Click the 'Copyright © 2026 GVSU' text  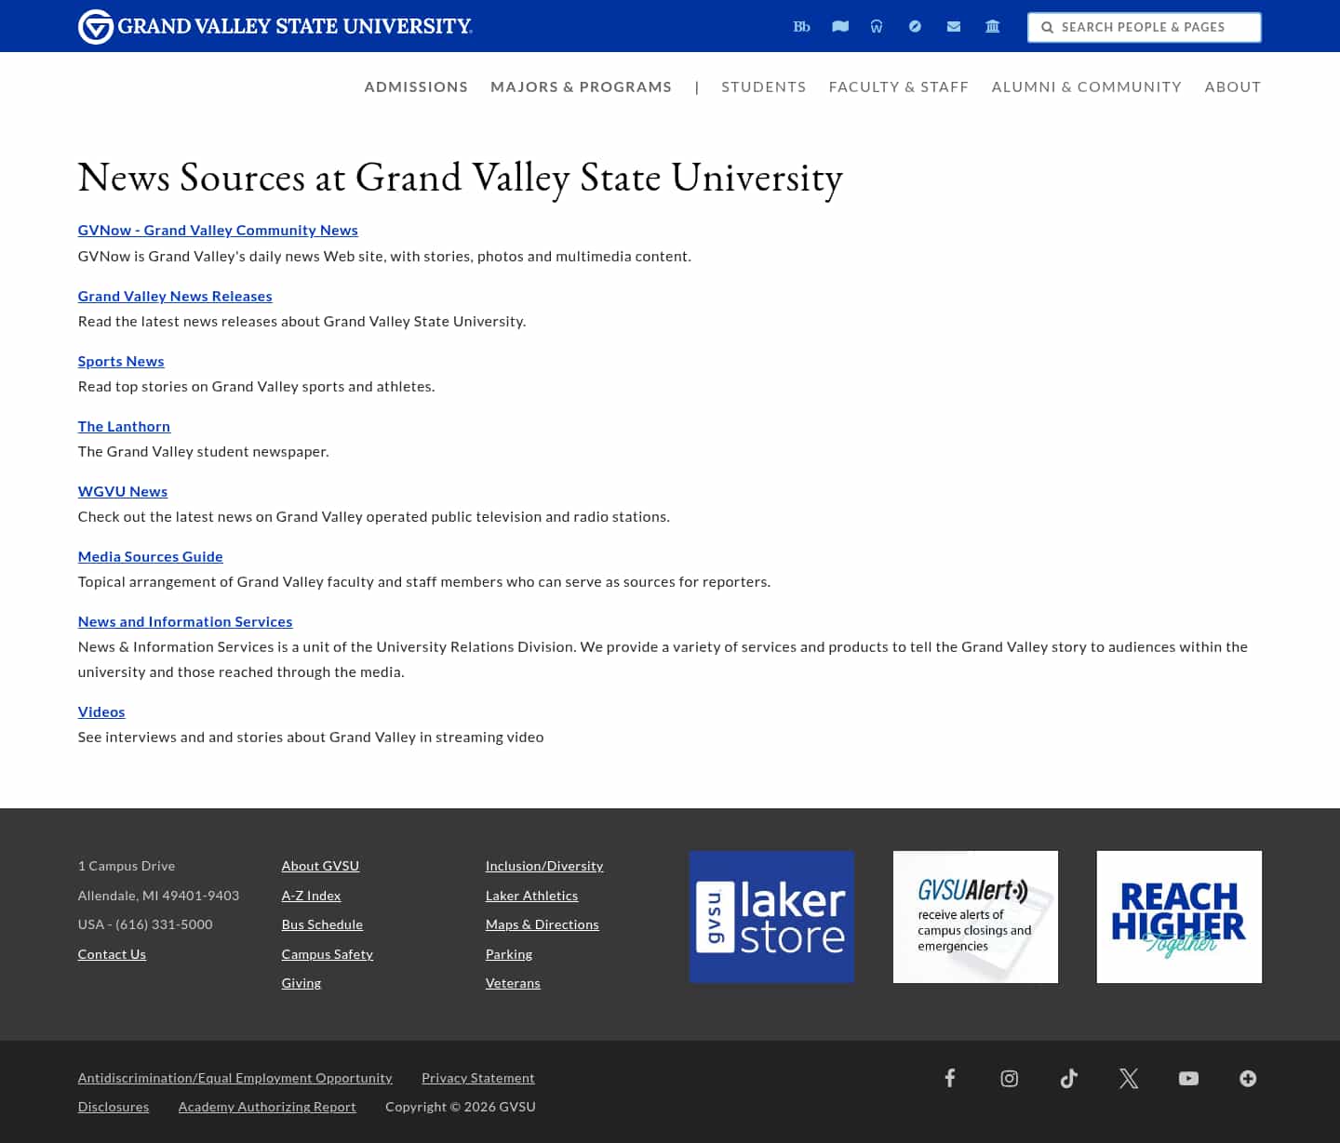[461, 1107]
